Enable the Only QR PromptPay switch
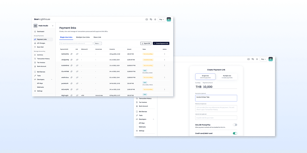 coord(235,125)
